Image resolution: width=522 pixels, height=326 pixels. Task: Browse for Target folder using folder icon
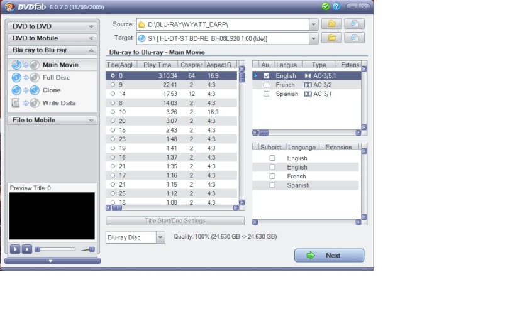tap(331, 38)
